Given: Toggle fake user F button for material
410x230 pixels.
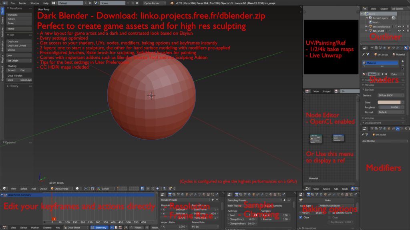Looking at the screenshot, I should (x=378, y=74).
